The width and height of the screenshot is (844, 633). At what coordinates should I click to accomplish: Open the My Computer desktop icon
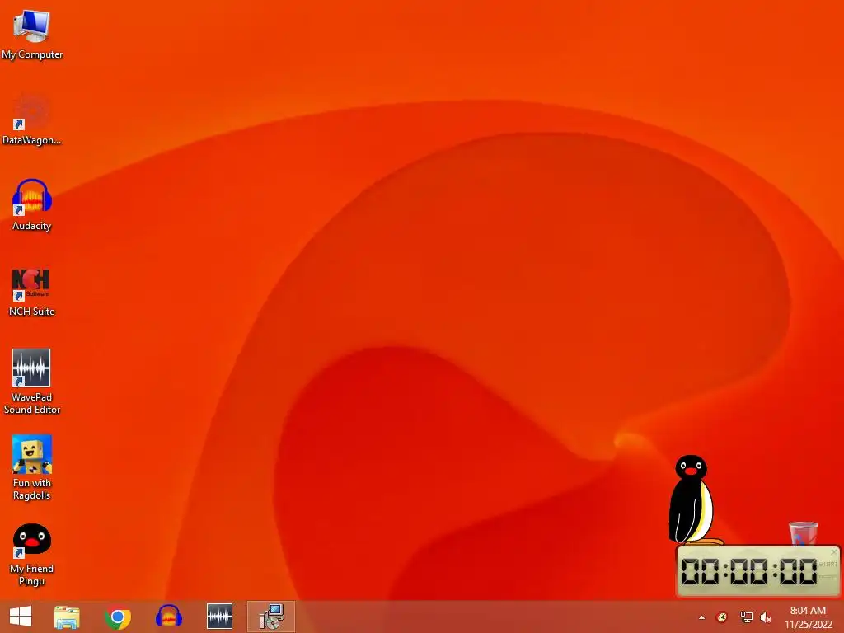[32, 35]
